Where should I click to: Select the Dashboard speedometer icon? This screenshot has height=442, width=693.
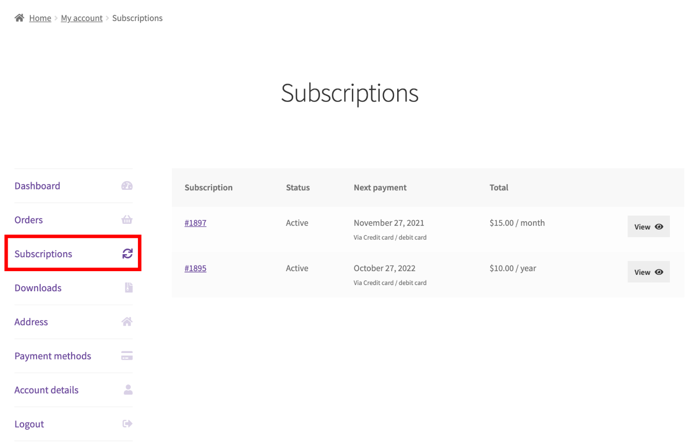pyautogui.click(x=127, y=185)
